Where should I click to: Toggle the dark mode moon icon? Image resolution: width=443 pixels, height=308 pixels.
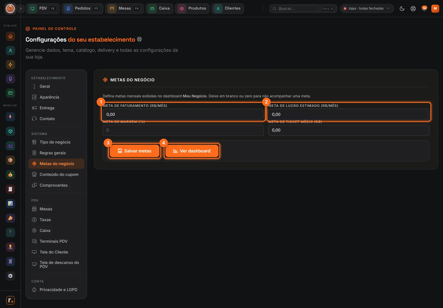click(x=402, y=9)
